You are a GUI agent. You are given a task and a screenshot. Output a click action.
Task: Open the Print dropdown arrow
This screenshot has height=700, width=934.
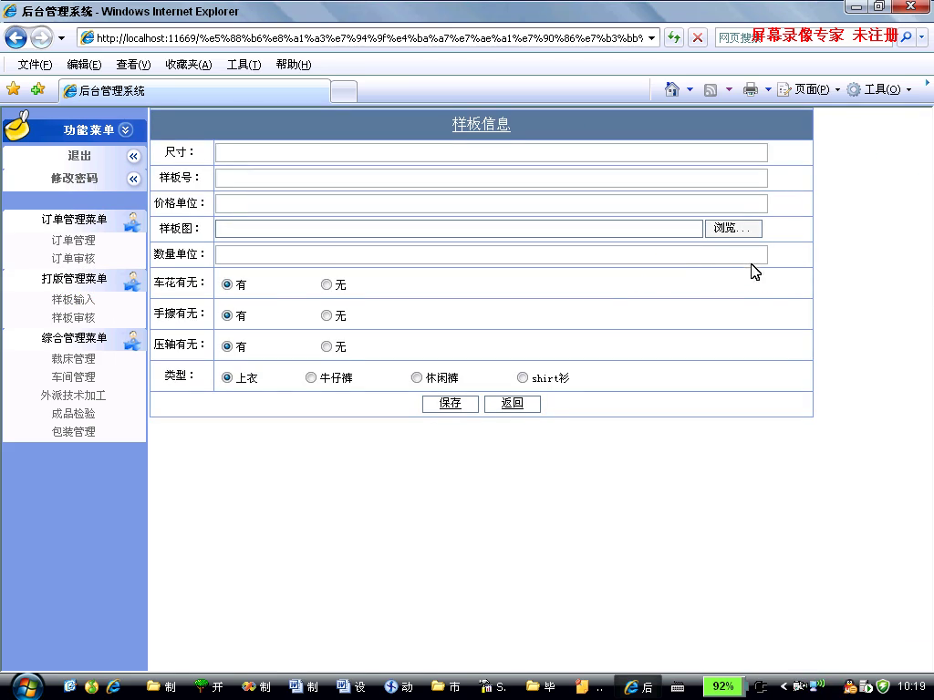point(768,90)
